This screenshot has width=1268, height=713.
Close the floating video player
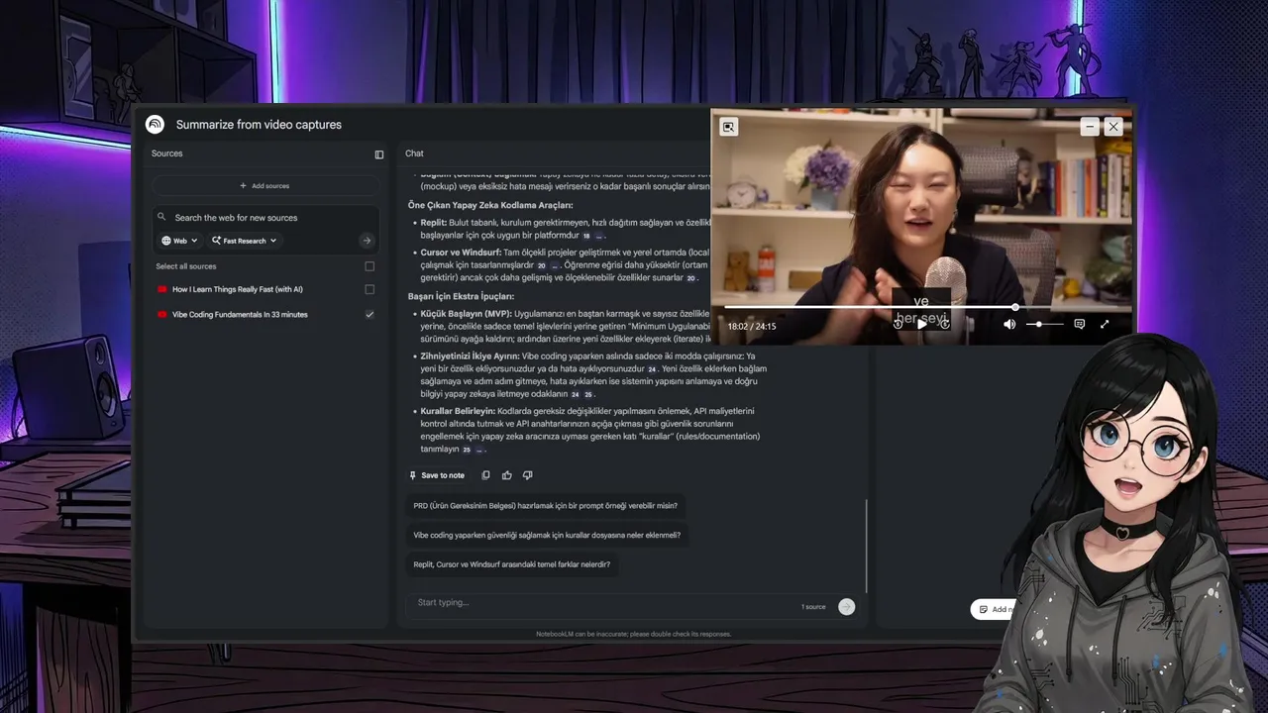(1113, 126)
